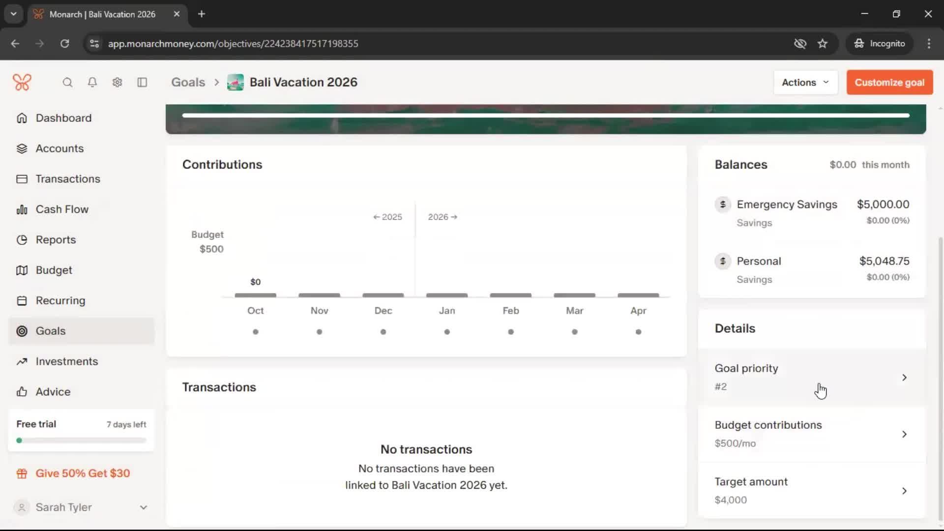Bookmark this page with star icon
Viewport: 944px width, 531px height.
click(x=823, y=43)
